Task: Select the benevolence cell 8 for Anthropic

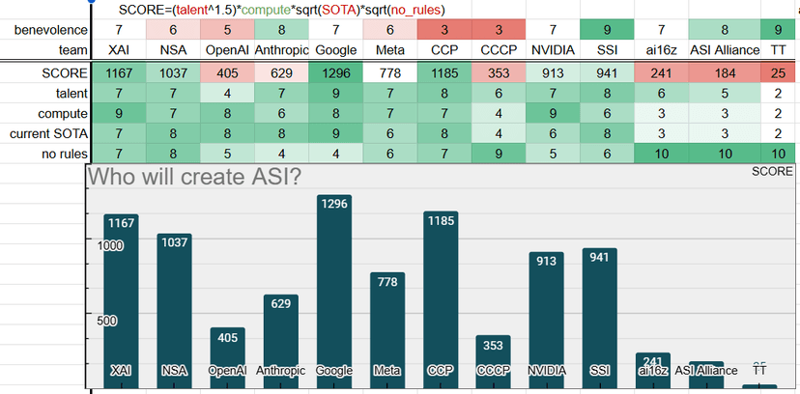Action: point(281,30)
